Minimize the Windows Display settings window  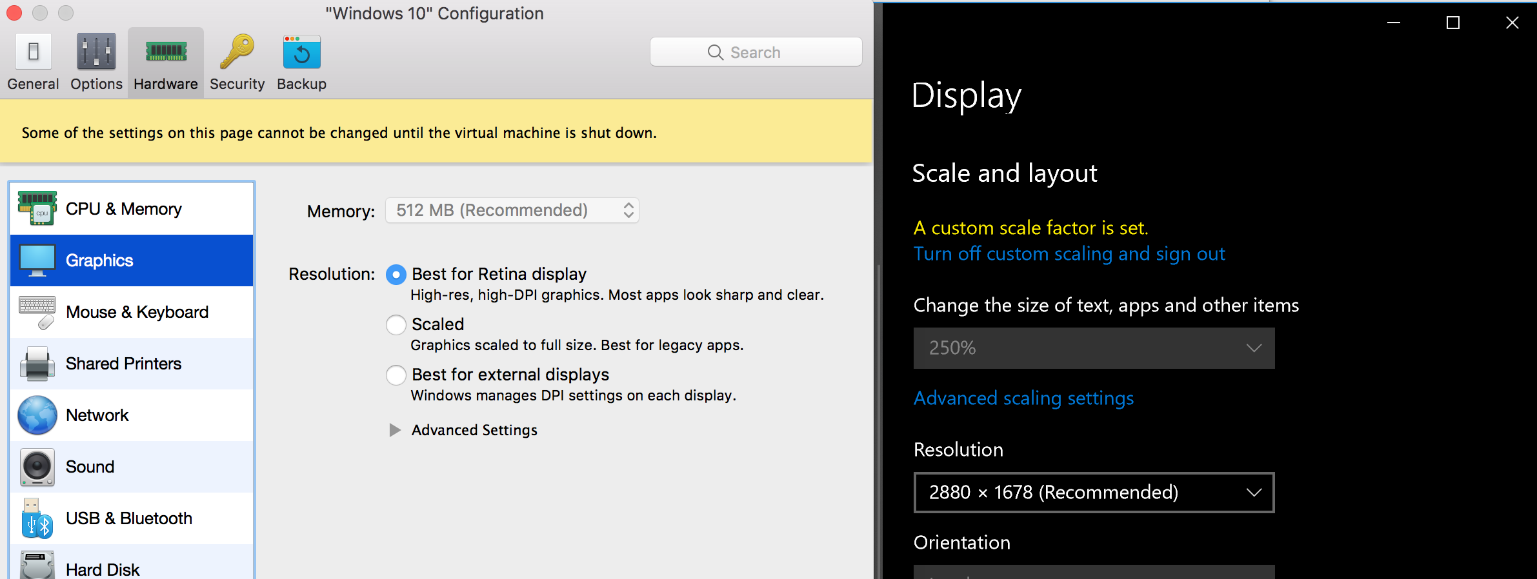point(1394,23)
